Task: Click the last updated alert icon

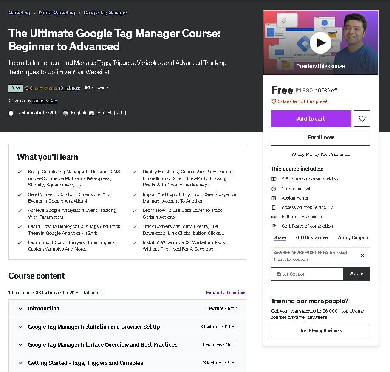Action: [11, 113]
